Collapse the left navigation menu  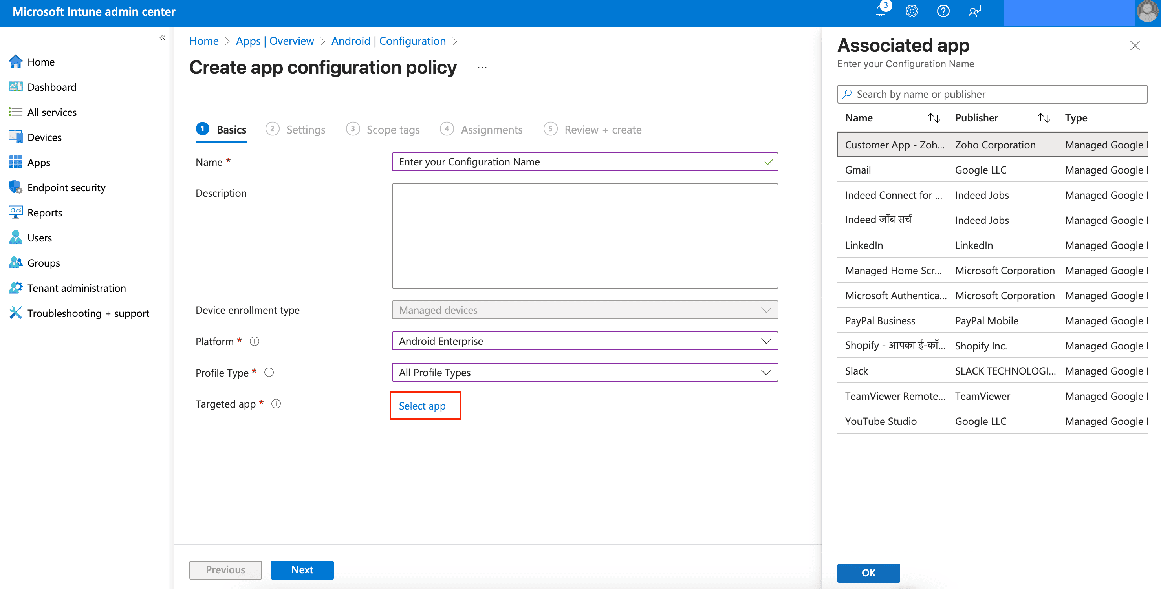pyautogui.click(x=162, y=38)
